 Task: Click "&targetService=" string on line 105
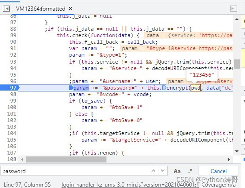(135, 140)
